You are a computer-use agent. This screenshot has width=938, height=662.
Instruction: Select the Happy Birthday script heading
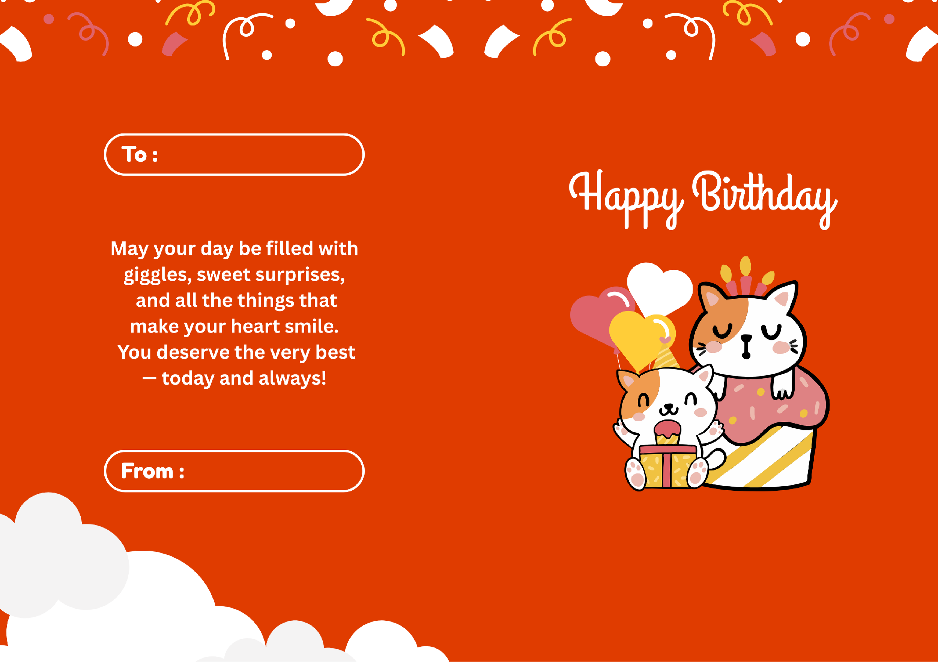(x=703, y=199)
